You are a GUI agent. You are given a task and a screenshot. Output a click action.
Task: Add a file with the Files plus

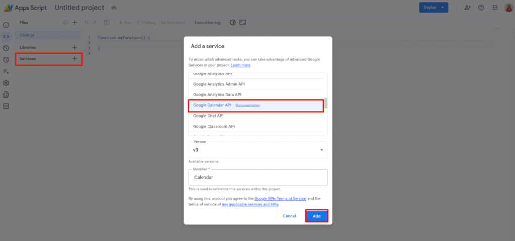point(74,23)
